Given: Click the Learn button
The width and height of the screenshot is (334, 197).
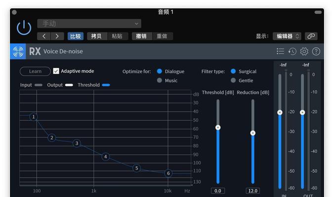Looking at the screenshot, I should tap(35, 71).
